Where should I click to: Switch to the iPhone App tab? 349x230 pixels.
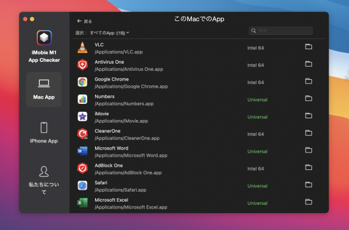point(44,133)
